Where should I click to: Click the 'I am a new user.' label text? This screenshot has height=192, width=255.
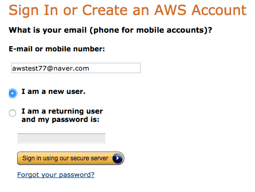53,91
